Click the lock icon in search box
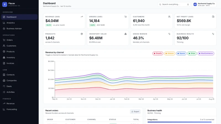Viewport: 221px width, 124px height. (x=188, y=4)
